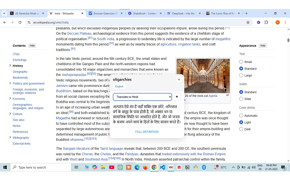This screenshot has height=181, width=290.
Task: Open a new tab with plus button
Action: (x=246, y=13)
